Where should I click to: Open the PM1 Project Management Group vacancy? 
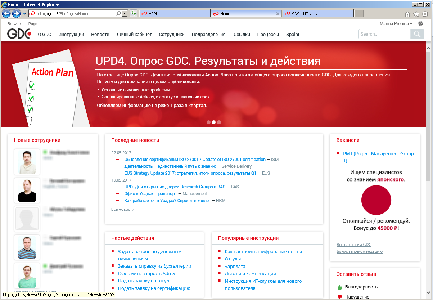click(x=378, y=157)
